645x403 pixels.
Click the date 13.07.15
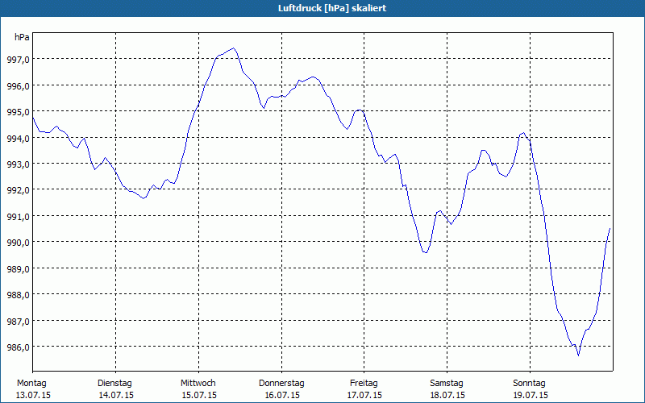click(33, 395)
